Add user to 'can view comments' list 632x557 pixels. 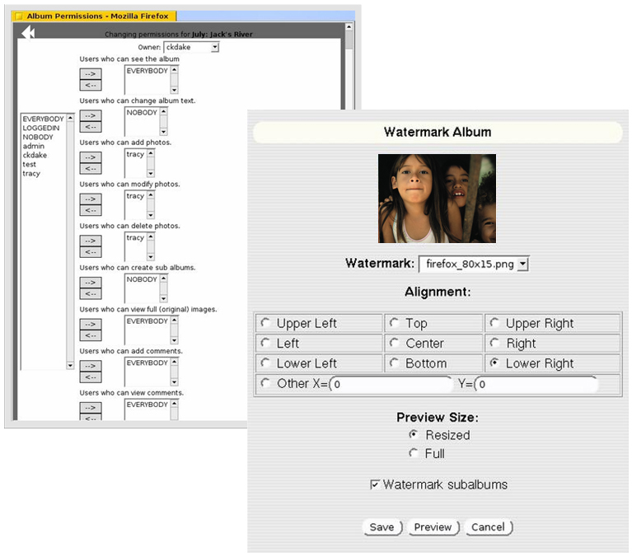tap(91, 408)
